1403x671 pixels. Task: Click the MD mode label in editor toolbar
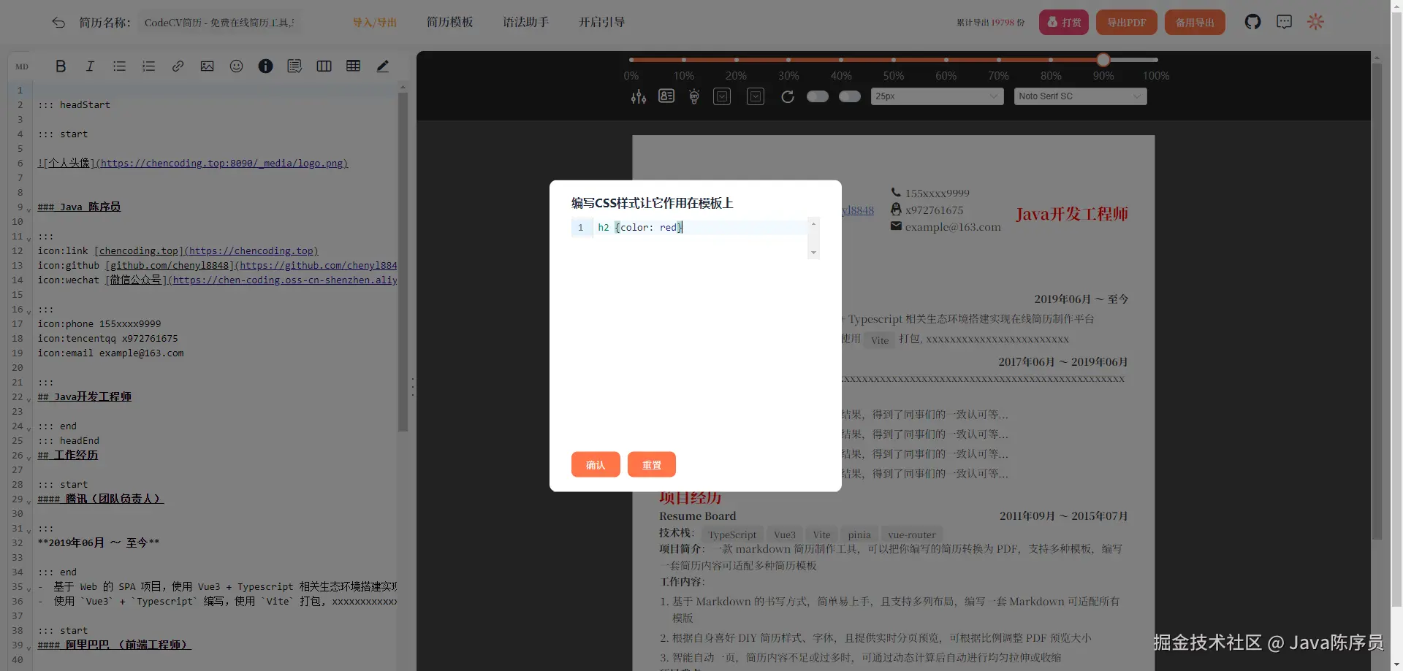(x=22, y=67)
